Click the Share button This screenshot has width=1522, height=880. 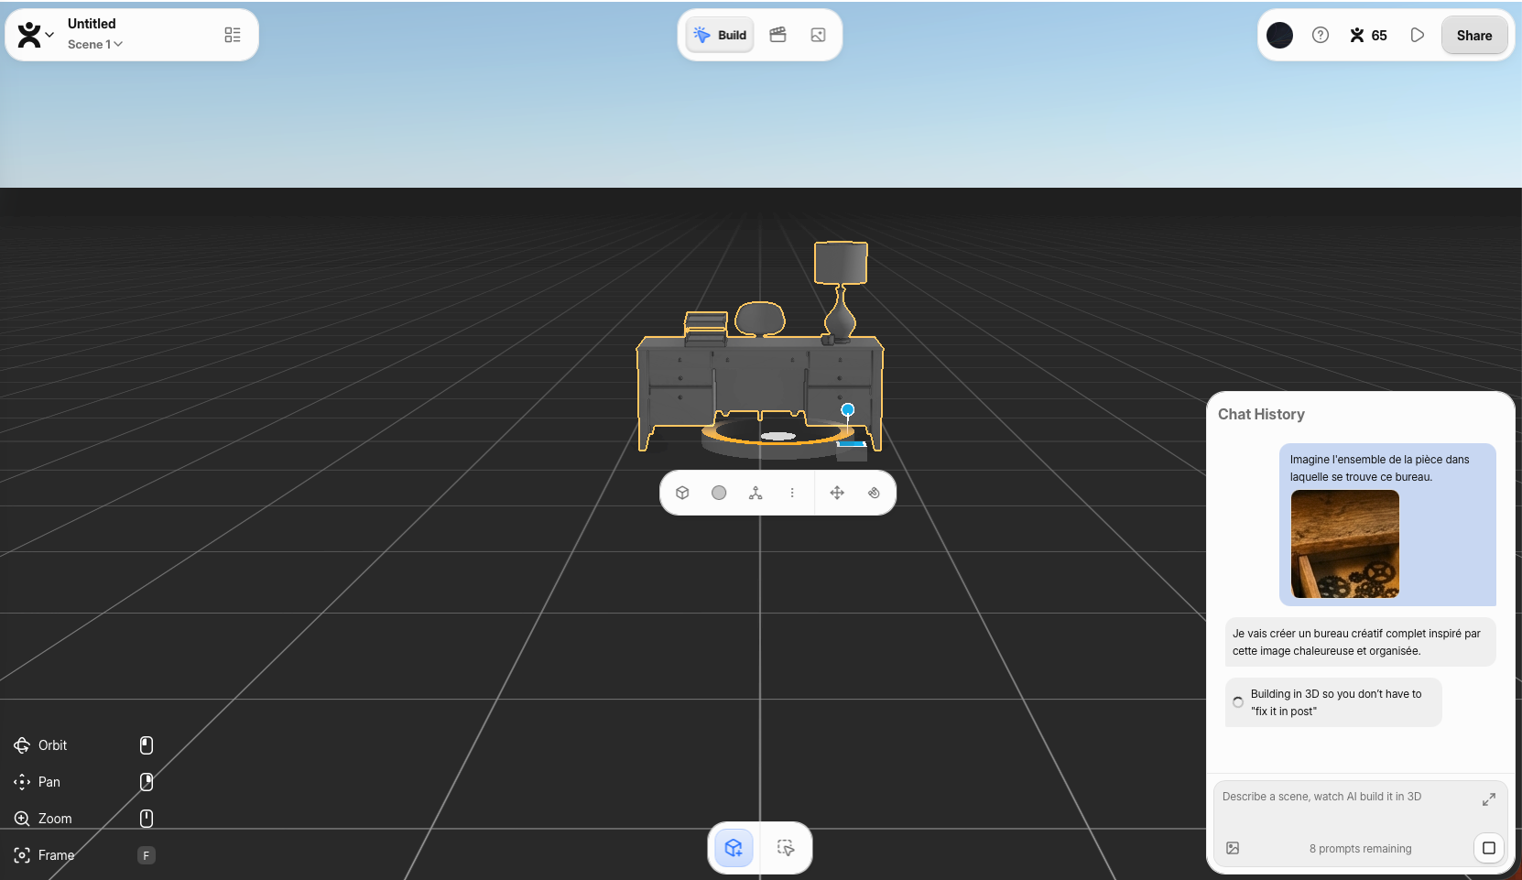(1473, 35)
